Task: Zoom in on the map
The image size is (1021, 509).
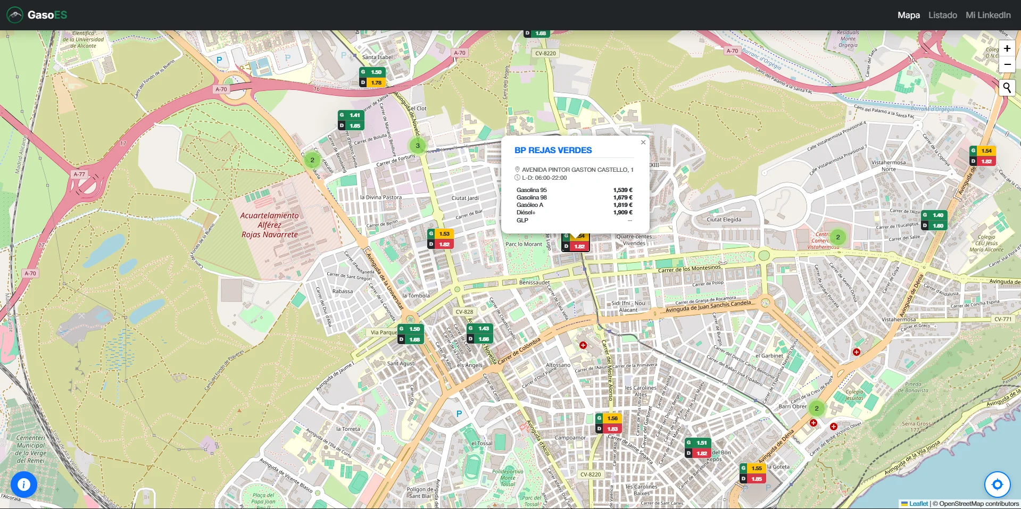Action: 1007,48
